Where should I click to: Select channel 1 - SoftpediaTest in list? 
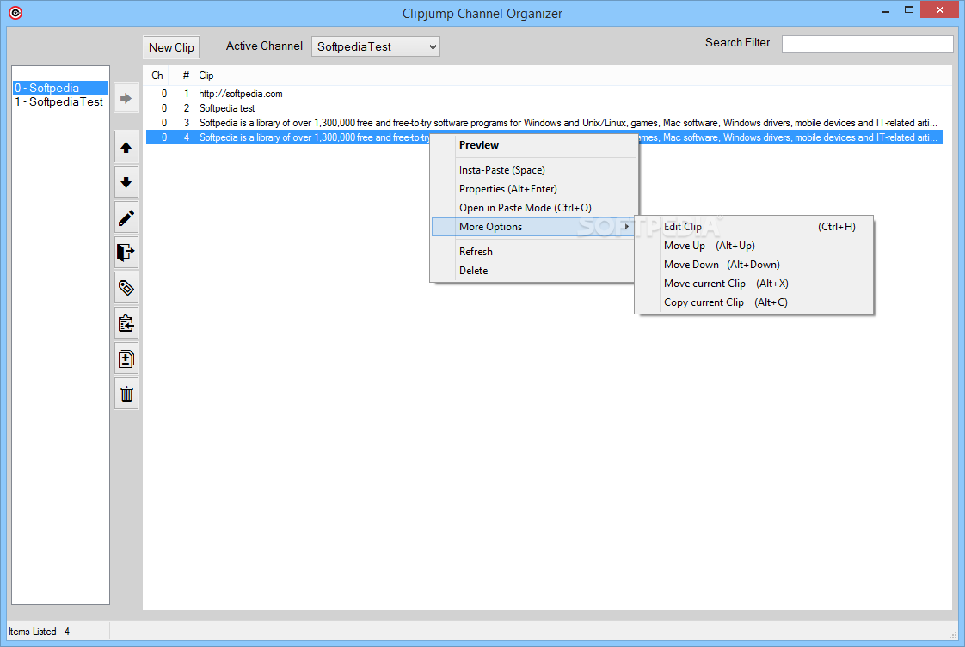(x=60, y=102)
